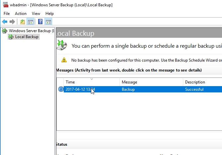Click the Status section heading
The height and width of the screenshot is (155, 222).
62,144
